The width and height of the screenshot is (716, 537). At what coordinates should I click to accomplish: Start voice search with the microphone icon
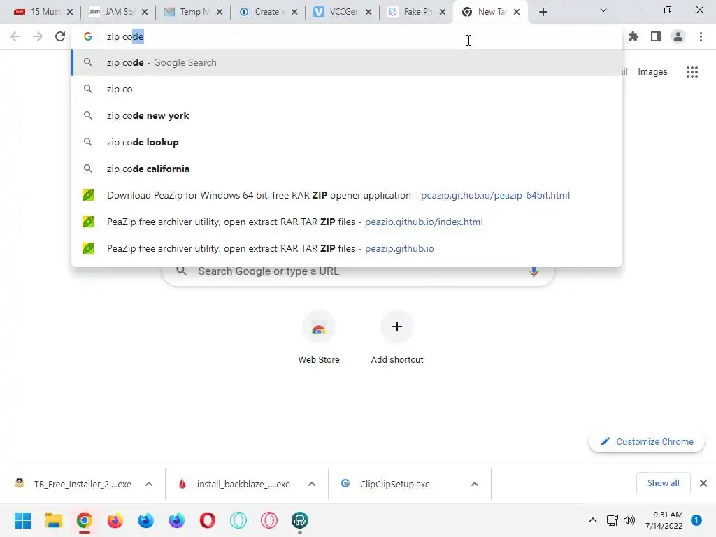click(534, 271)
